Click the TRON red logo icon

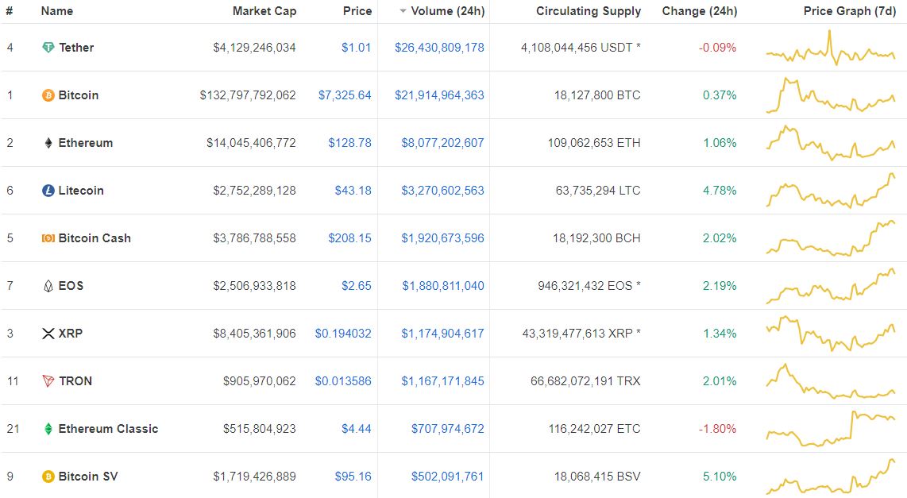click(48, 381)
